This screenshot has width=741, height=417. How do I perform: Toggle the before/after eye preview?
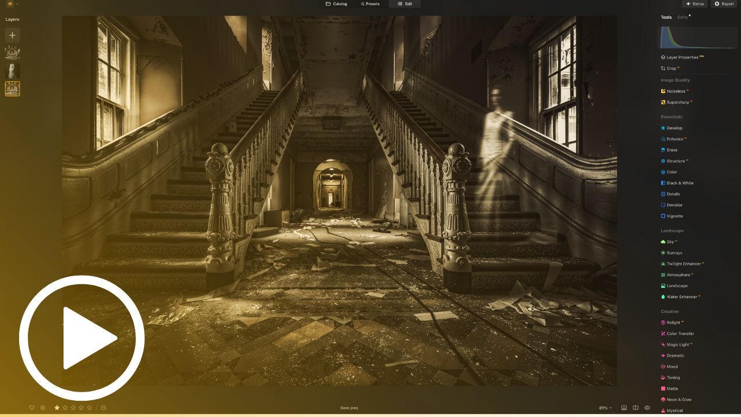tap(648, 407)
